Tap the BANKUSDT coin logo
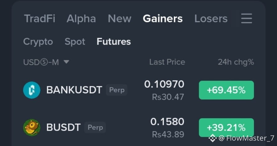This screenshot has width=277, height=146. click(x=32, y=90)
